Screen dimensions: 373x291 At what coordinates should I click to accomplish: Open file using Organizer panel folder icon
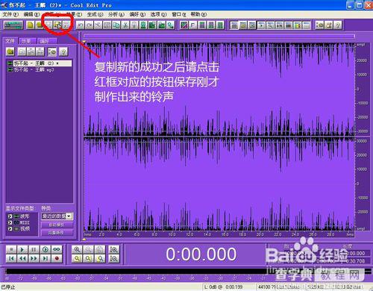[10, 51]
